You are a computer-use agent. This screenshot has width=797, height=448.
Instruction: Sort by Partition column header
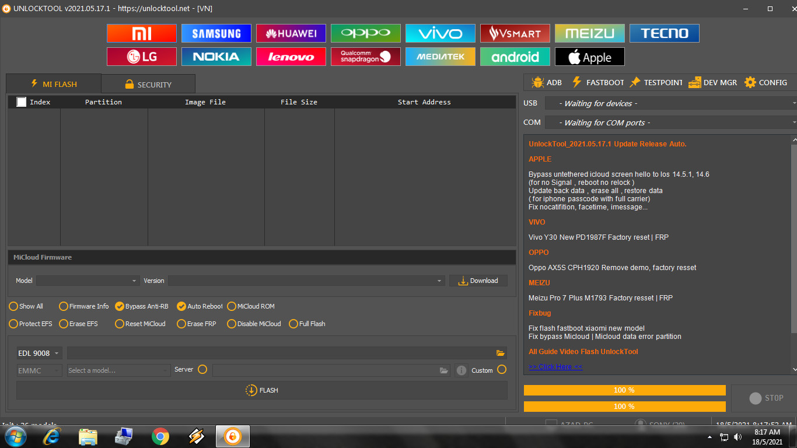pos(104,102)
